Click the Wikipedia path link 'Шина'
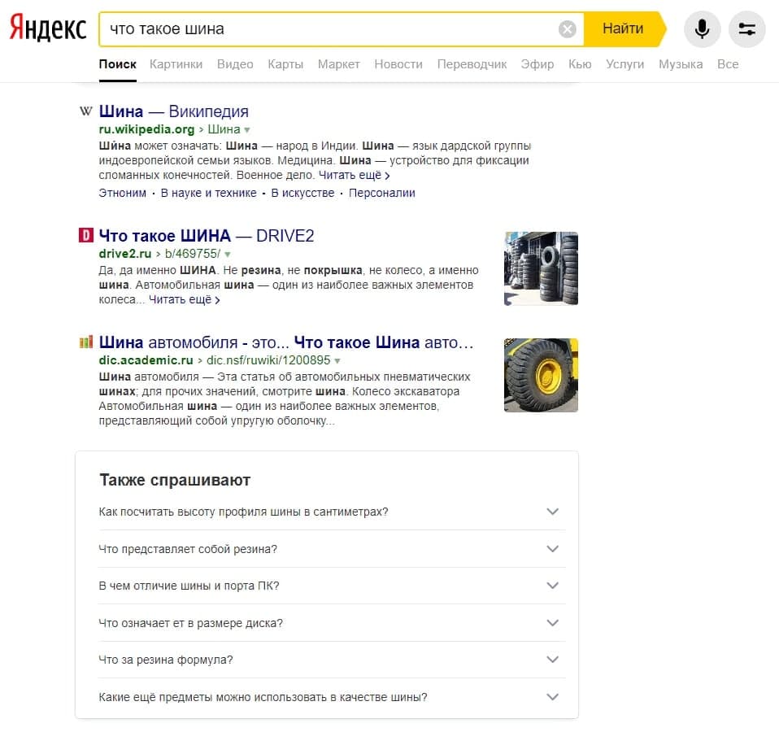Screen dimensions: 779x732 pos(224,129)
